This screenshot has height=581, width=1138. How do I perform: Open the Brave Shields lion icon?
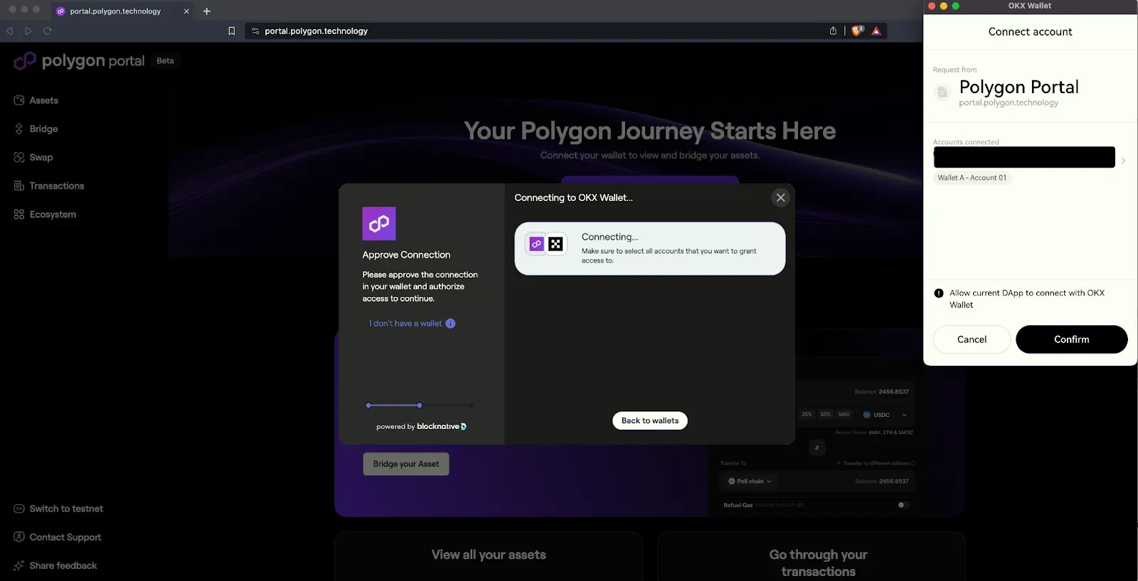[858, 31]
